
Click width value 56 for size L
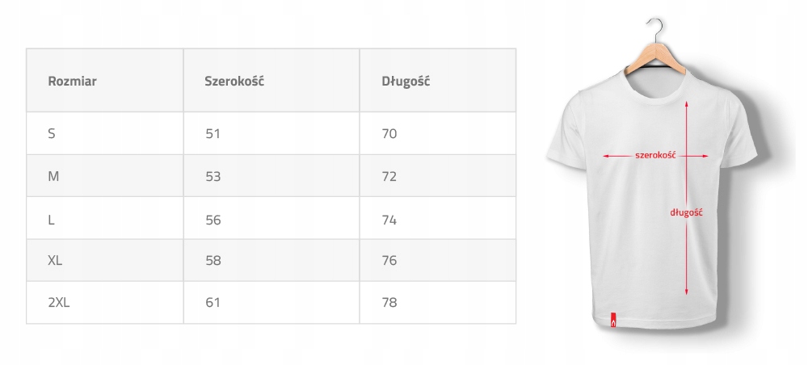(x=213, y=219)
